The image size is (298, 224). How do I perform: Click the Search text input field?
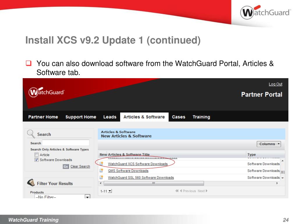tap(65, 143)
